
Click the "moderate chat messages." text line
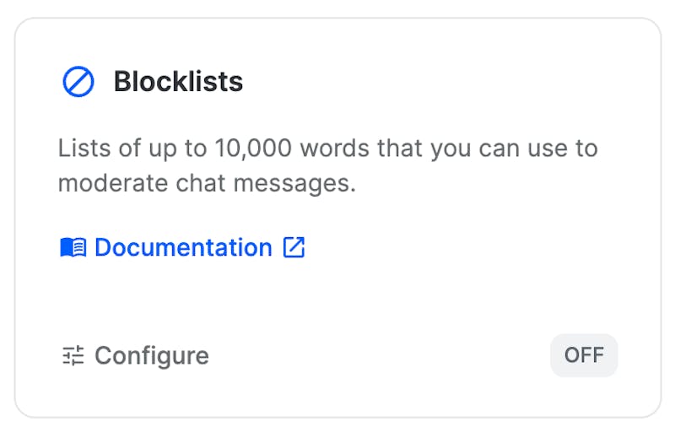pyautogui.click(x=207, y=183)
